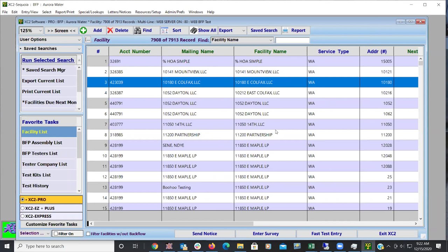
Task: Click the Enter Survey button
Action: 266,233
